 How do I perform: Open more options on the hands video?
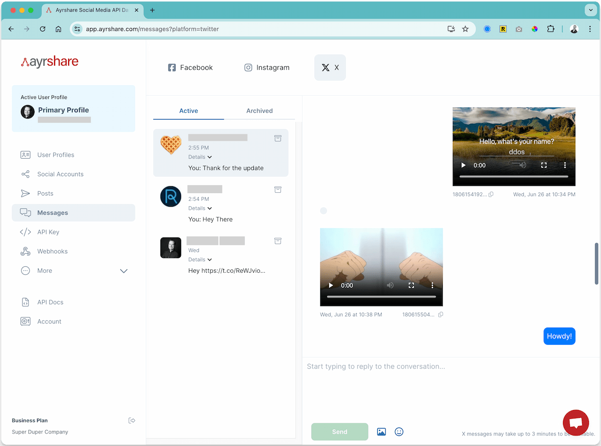pyautogui.click(x=432, y=285)
